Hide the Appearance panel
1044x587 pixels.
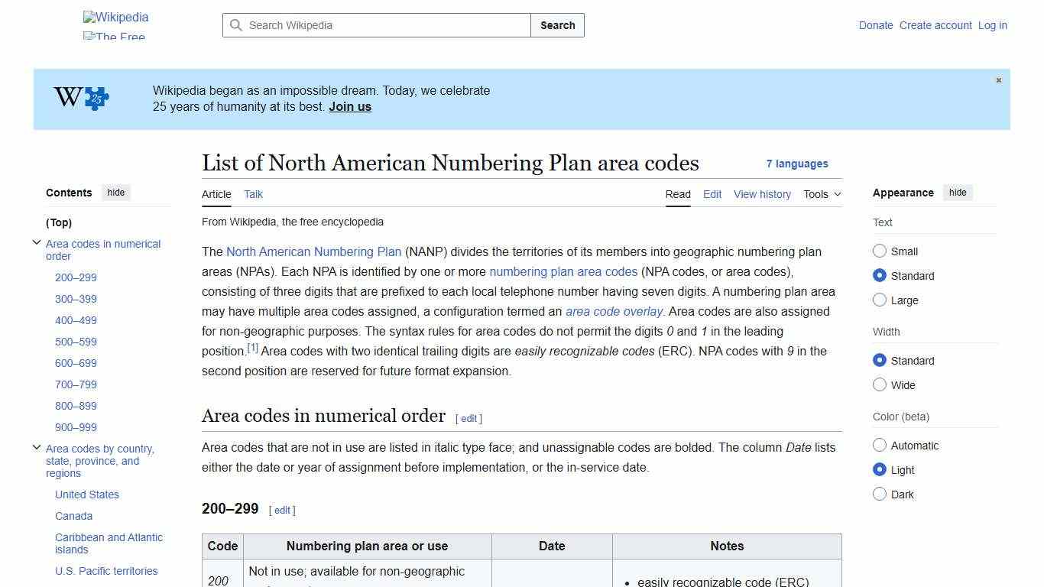tap(958, 193)
